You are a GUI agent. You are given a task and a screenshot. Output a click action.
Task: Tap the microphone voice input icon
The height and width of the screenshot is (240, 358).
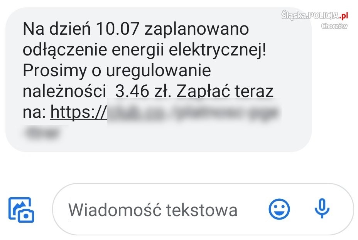tap(322, 208)
